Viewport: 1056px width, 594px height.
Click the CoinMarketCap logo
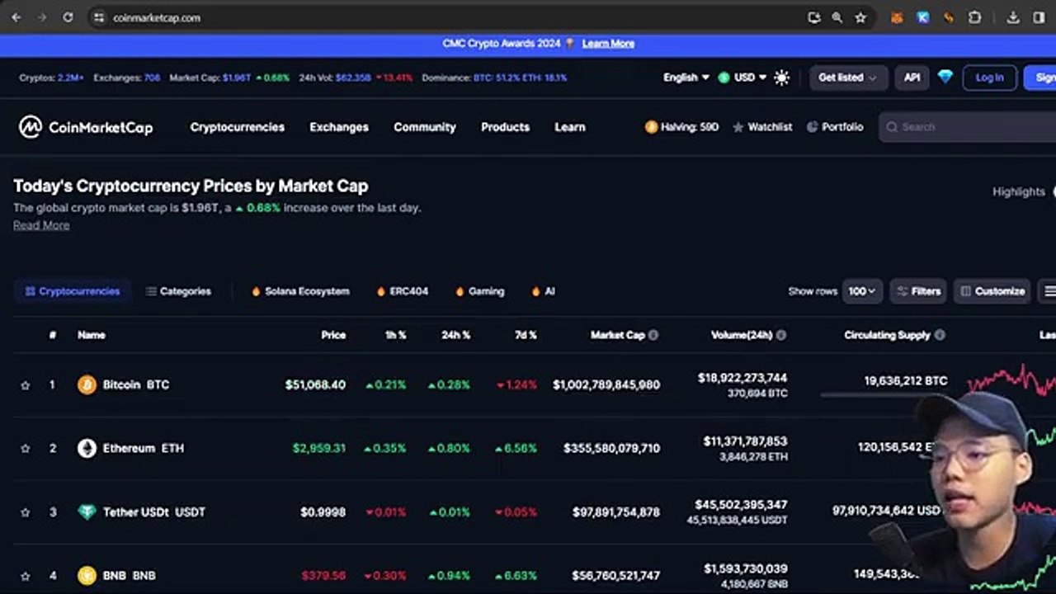[86, 127]
